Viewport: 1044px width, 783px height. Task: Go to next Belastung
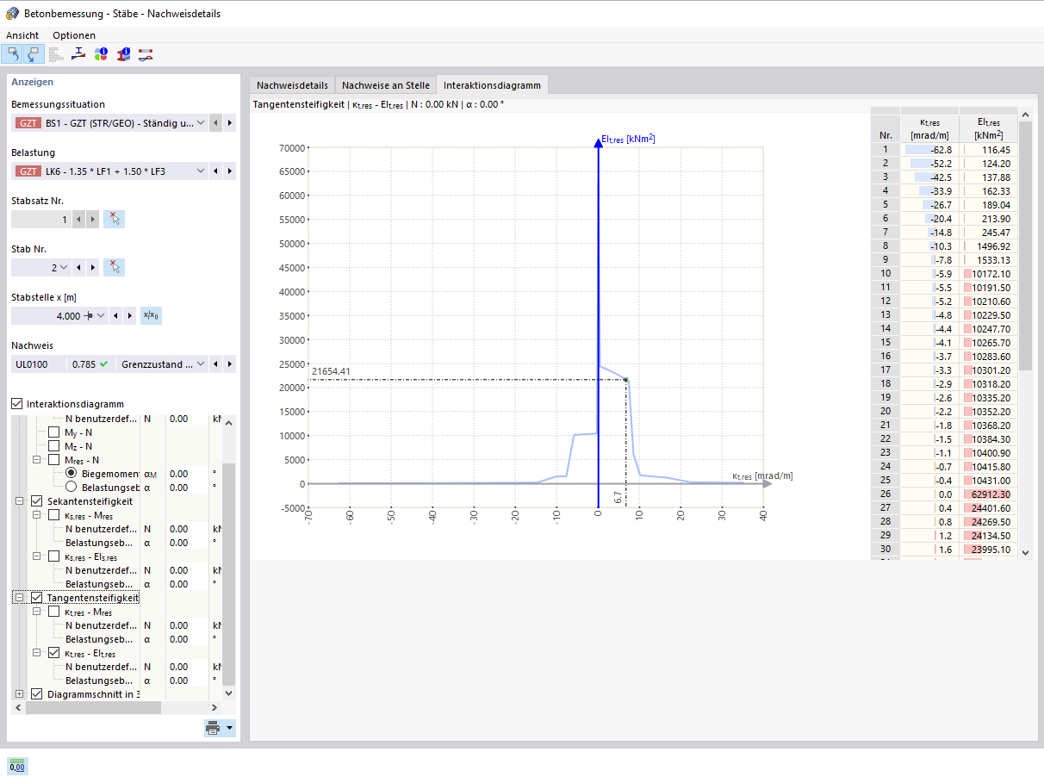click(229, 171)
